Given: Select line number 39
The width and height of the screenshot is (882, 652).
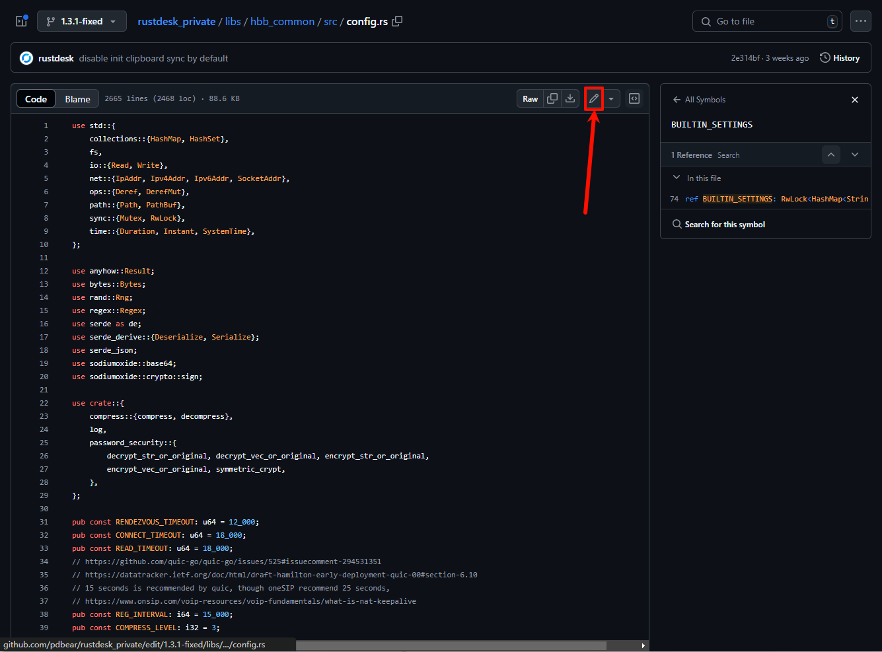Looking at the screenshot, I should (x=44, y=628).
